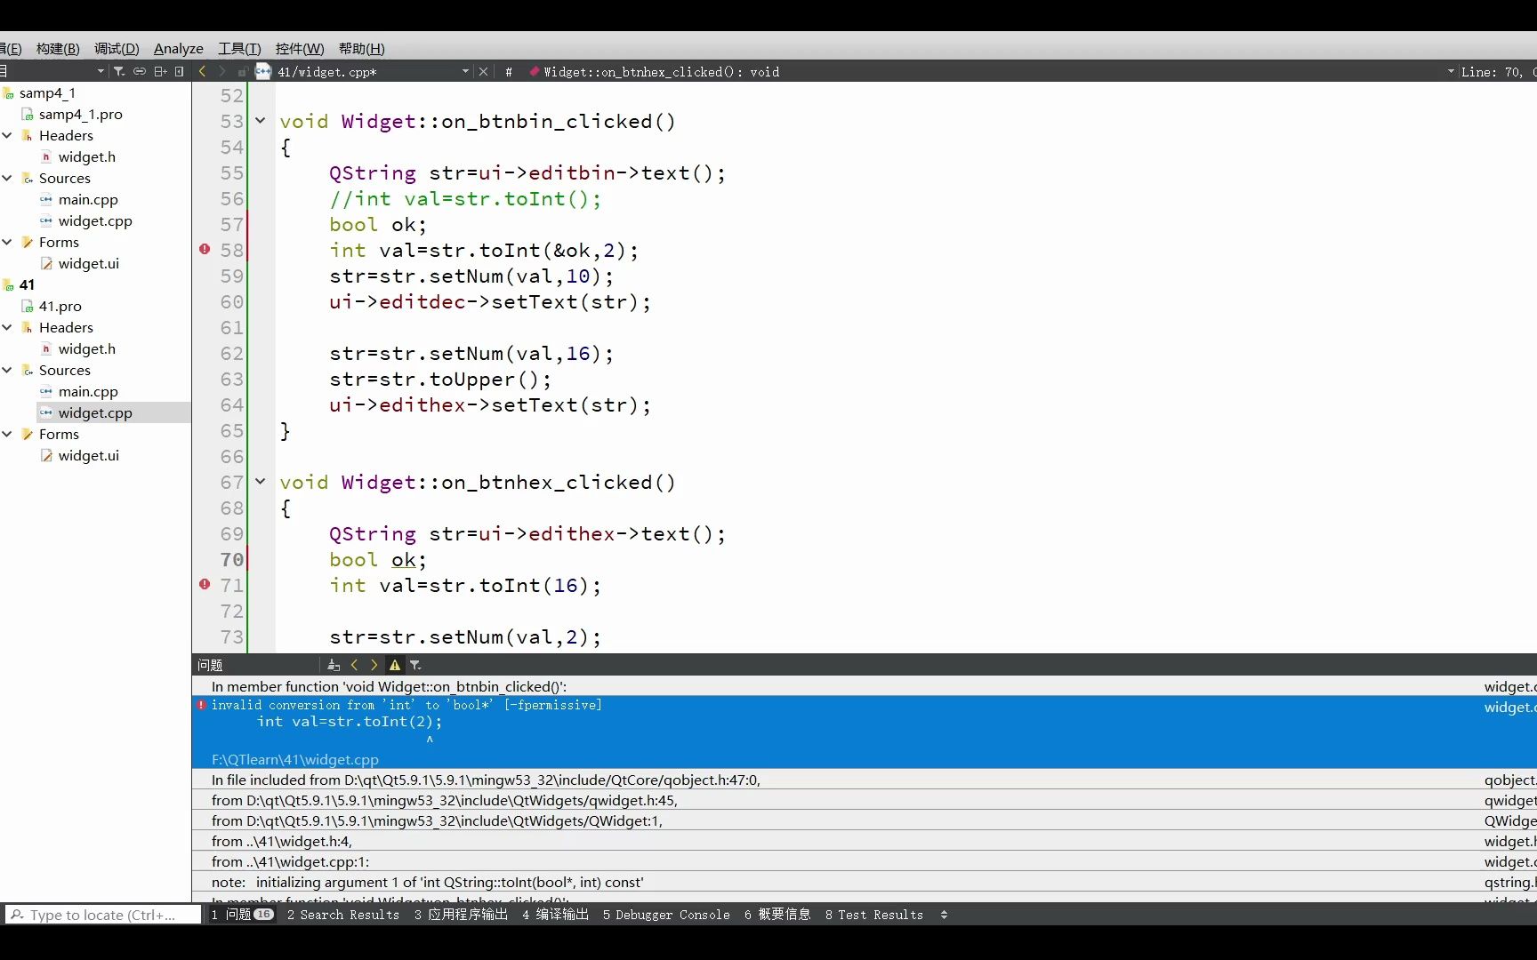Switch to 4 编译输出 compile output pane

[555, 914]
